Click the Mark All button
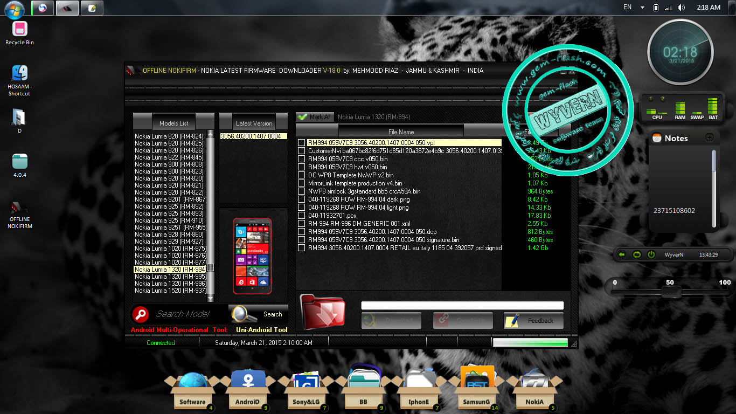 coord(315,117)
